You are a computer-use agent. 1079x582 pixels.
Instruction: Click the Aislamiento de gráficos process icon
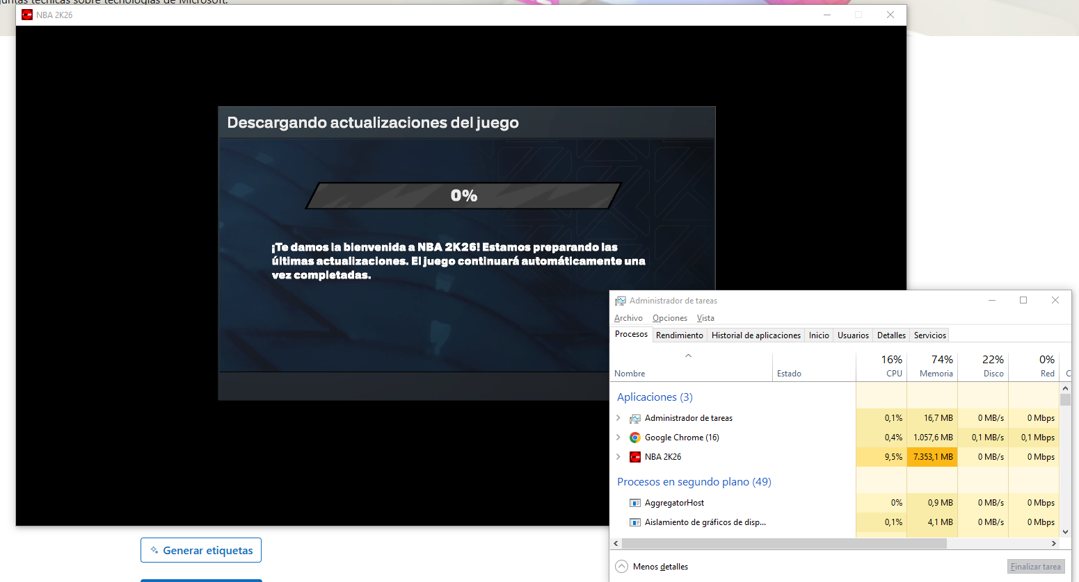(x=635, y=522)
